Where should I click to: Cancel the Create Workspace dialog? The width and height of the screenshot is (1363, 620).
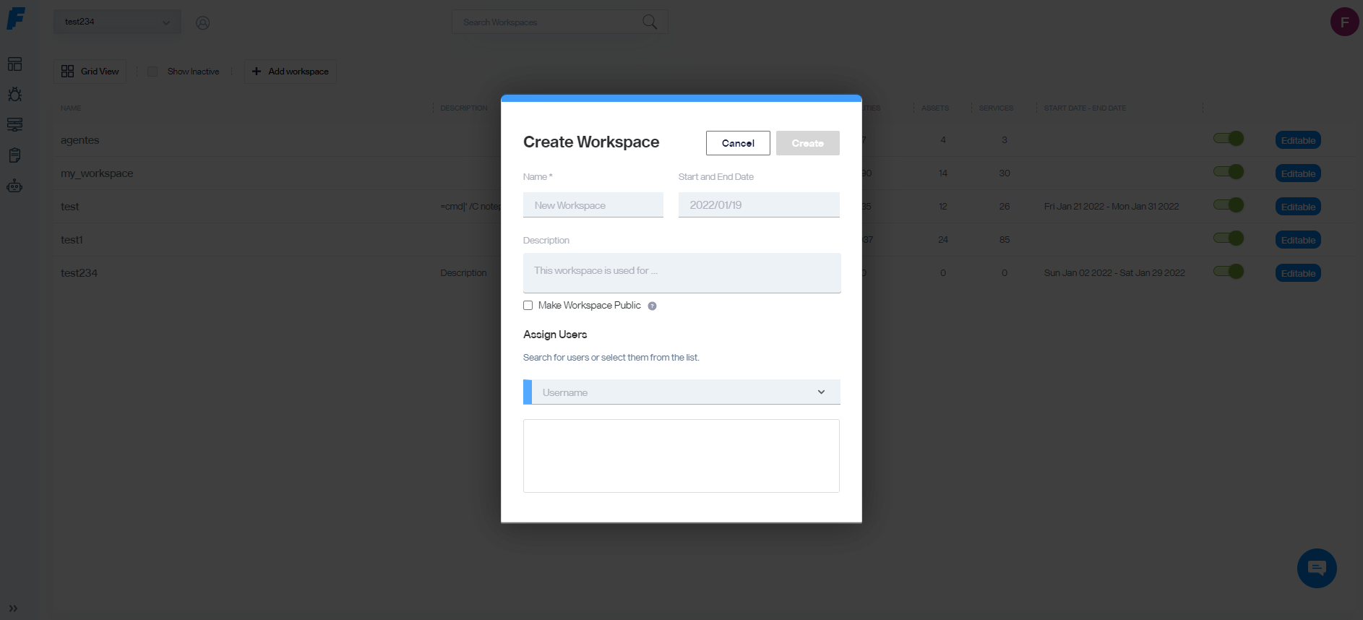pyautogui.click(x=738, y=143)
